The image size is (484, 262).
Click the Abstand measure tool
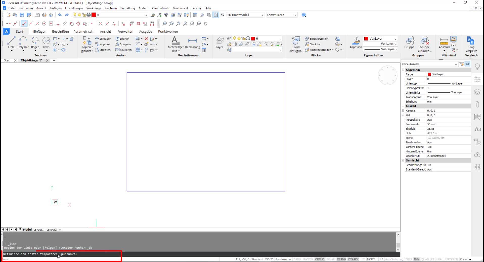pyautogui.click(x=444, y=42)
